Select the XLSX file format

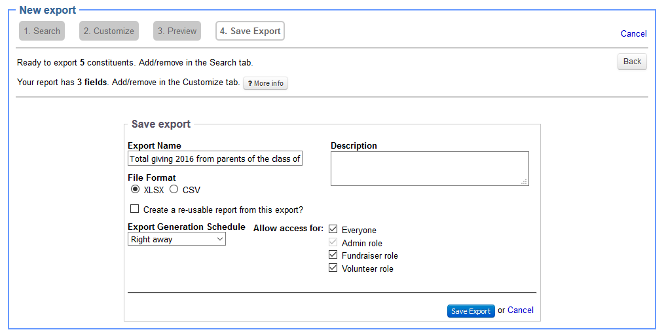click(x=136, y=190)
